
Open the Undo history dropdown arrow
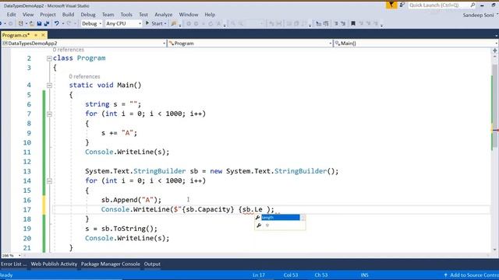tap(62, 23)
